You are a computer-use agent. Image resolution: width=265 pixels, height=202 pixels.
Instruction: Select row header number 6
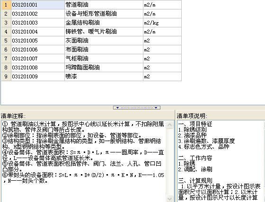coord(6,50)
